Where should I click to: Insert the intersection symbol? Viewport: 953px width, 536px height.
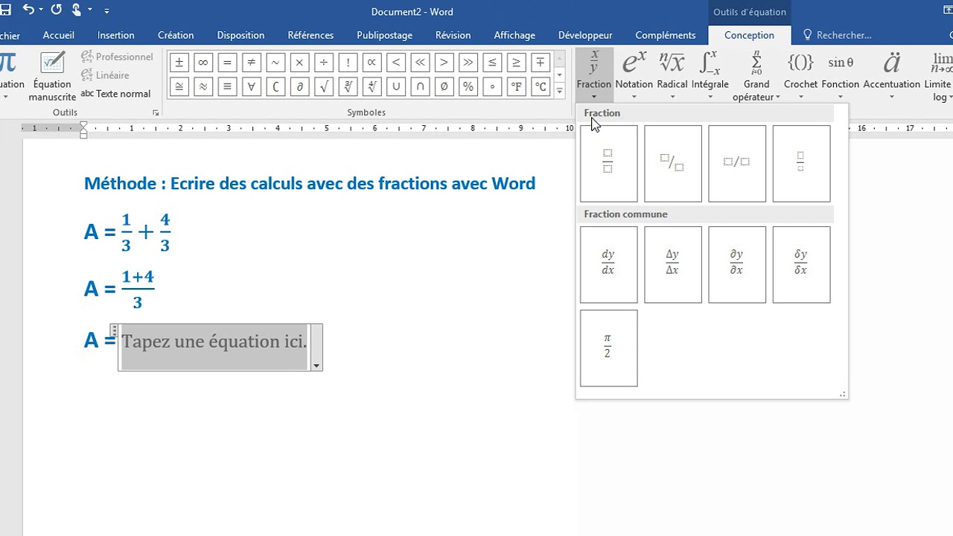421,87
